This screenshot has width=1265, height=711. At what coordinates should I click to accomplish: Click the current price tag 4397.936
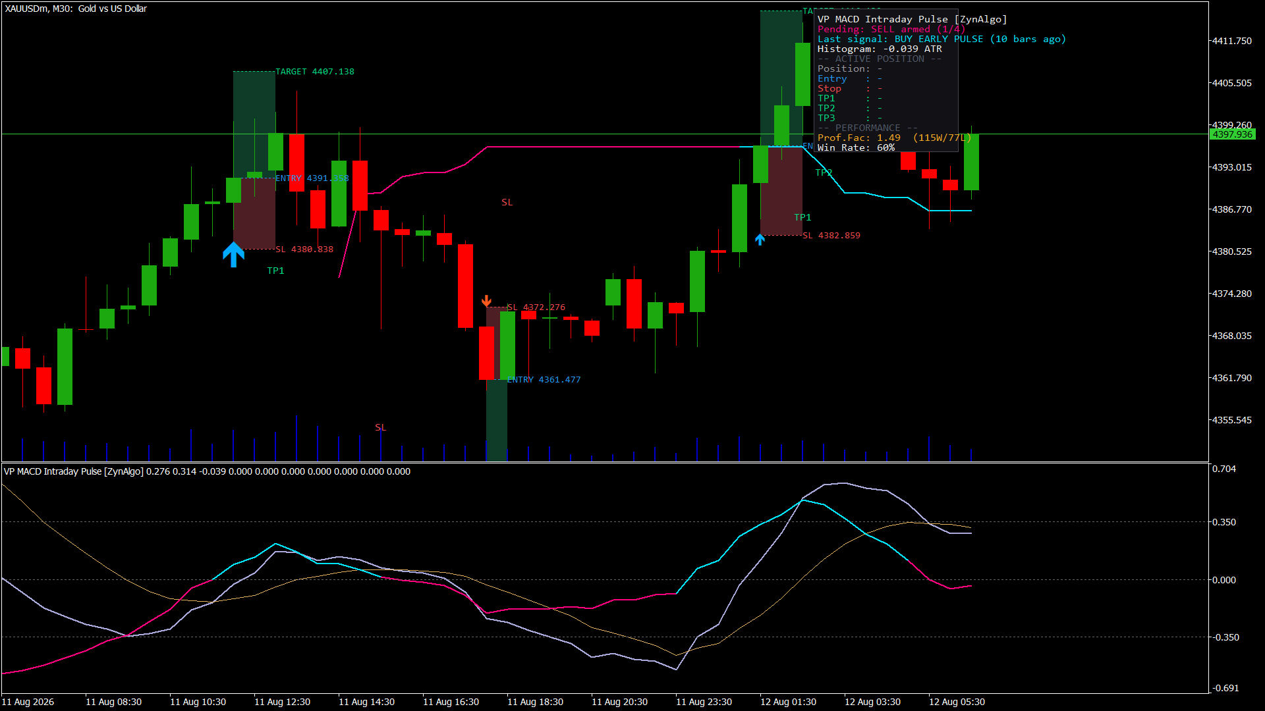click(1233, 134)
